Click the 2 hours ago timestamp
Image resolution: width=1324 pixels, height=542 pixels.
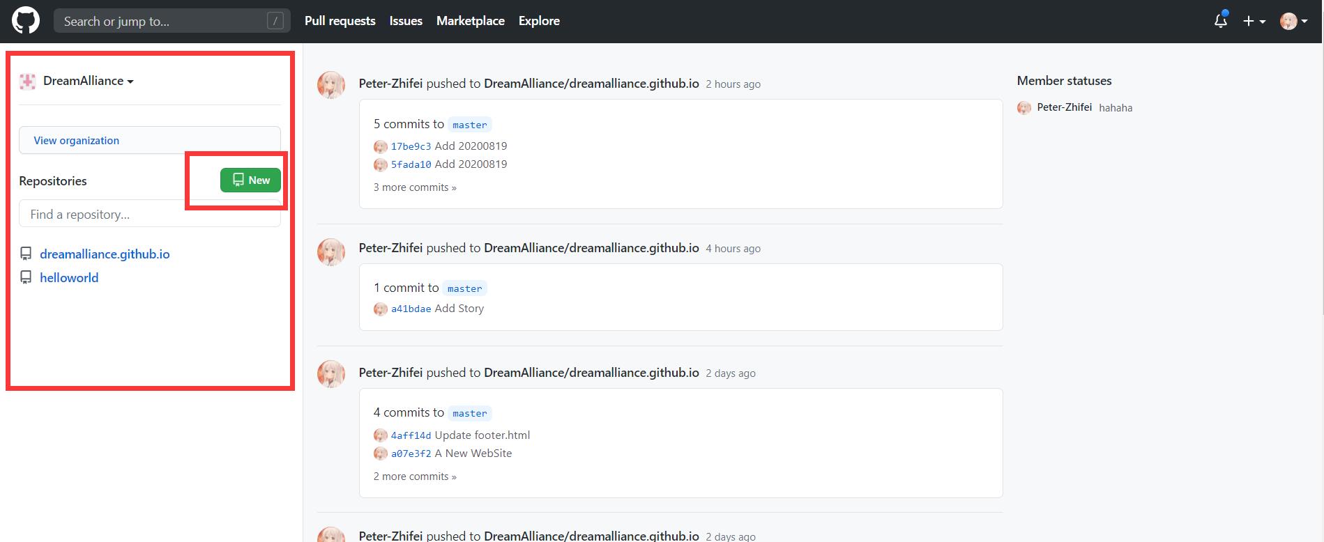(733, 84)
